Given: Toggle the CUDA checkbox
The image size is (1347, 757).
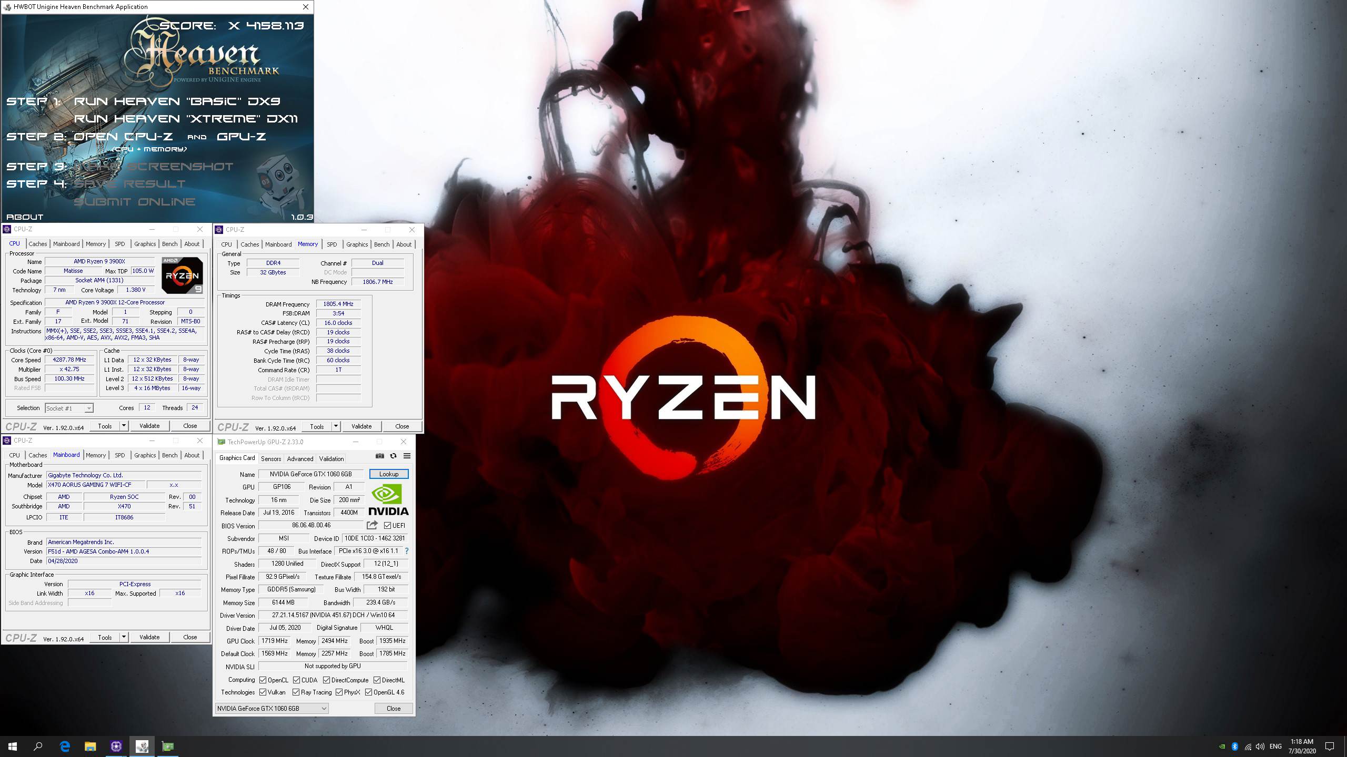Looking at the screenshot, I should tap(296, 680).
